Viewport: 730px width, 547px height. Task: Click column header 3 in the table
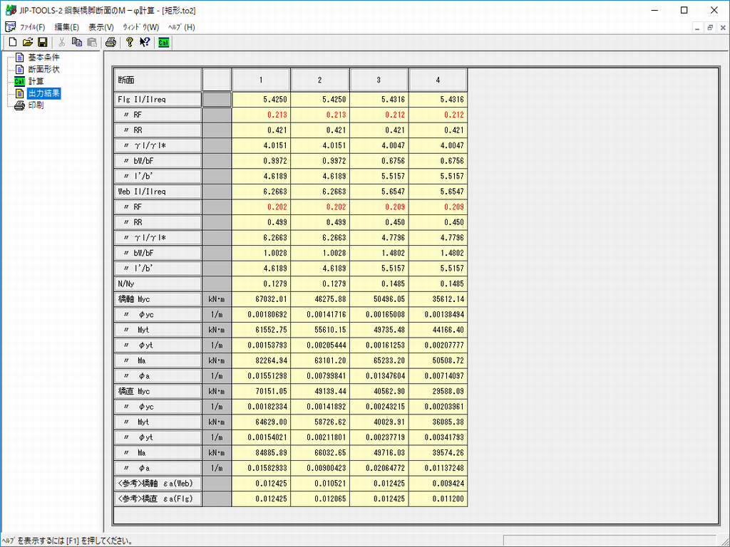[379, 80]
